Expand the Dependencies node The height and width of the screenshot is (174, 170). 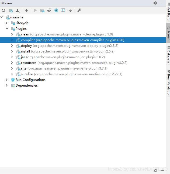(7, 85)
